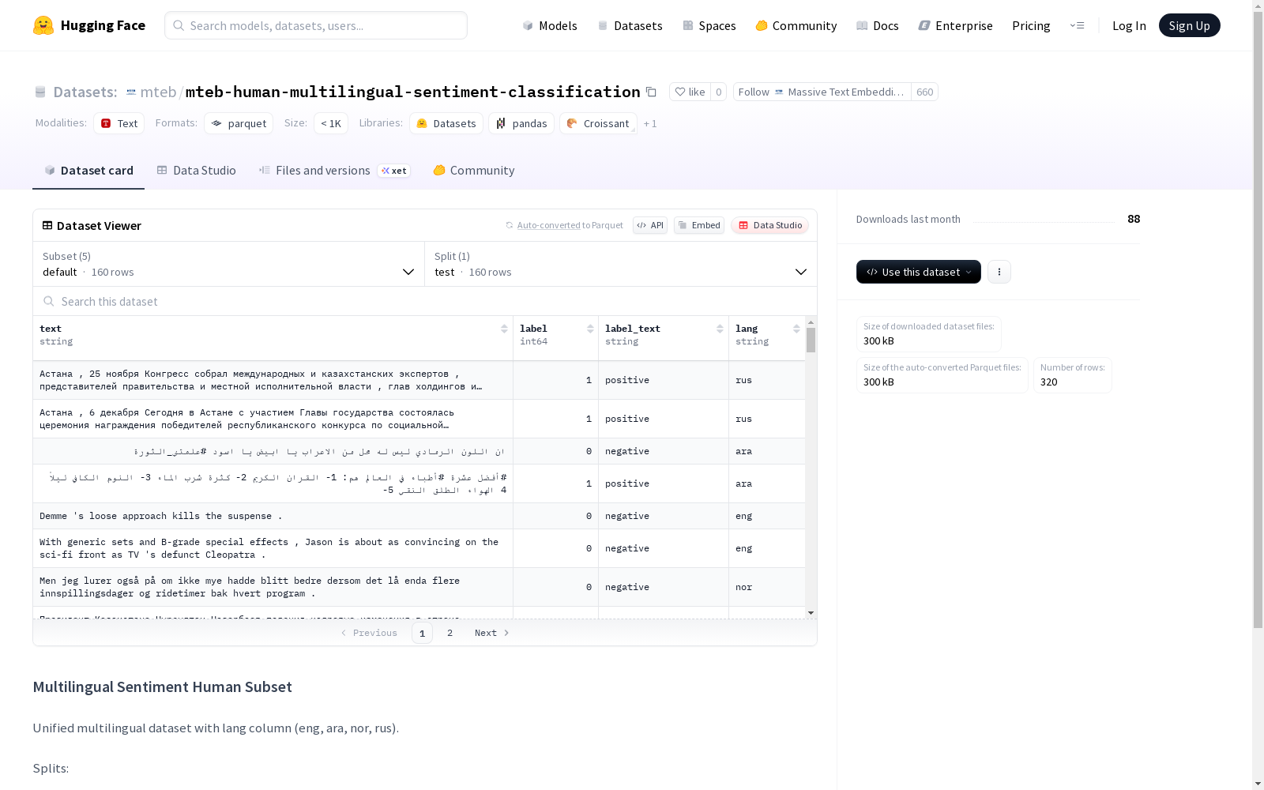The width and height of the screenshot is (1264, 790).
Task: Open the Pricing page link
Action: (1031, 25)
